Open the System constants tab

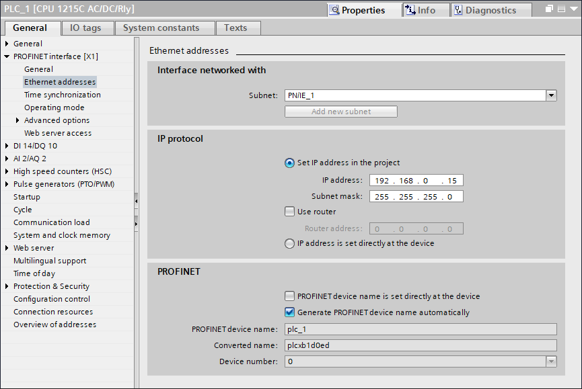(161, 28)
